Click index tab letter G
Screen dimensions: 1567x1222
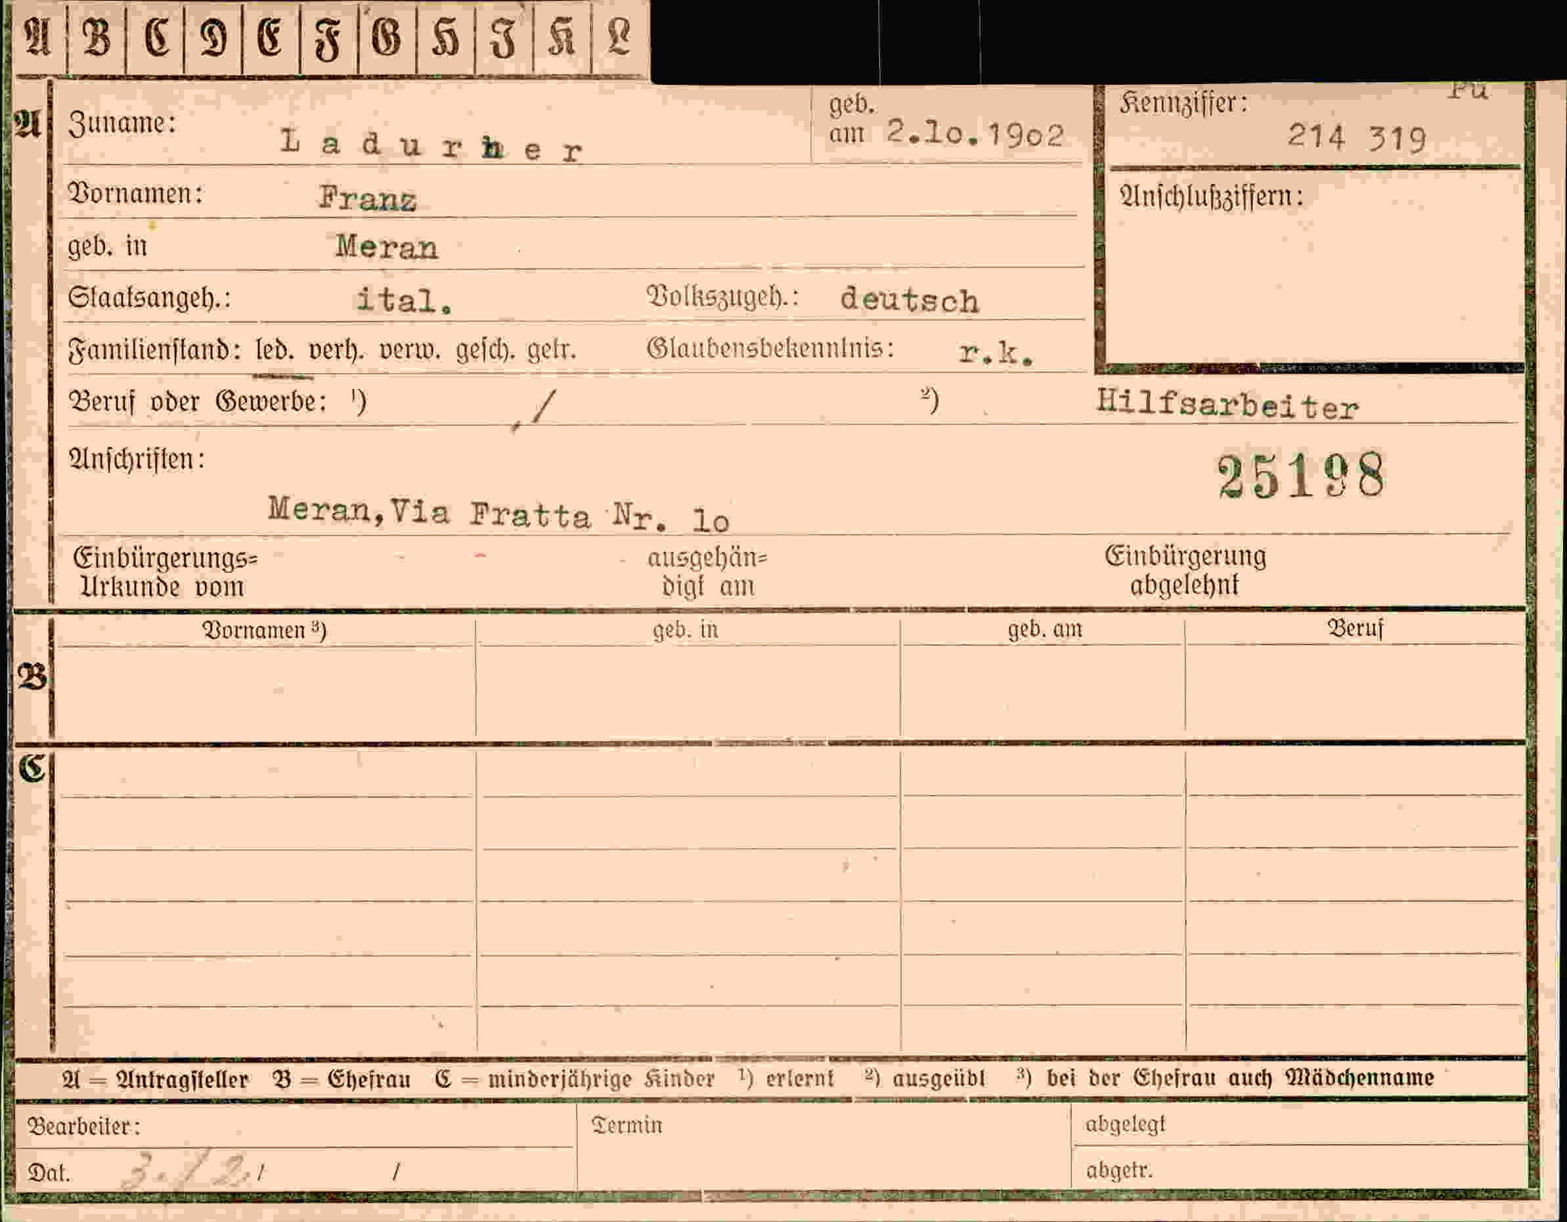click(386, 37)
